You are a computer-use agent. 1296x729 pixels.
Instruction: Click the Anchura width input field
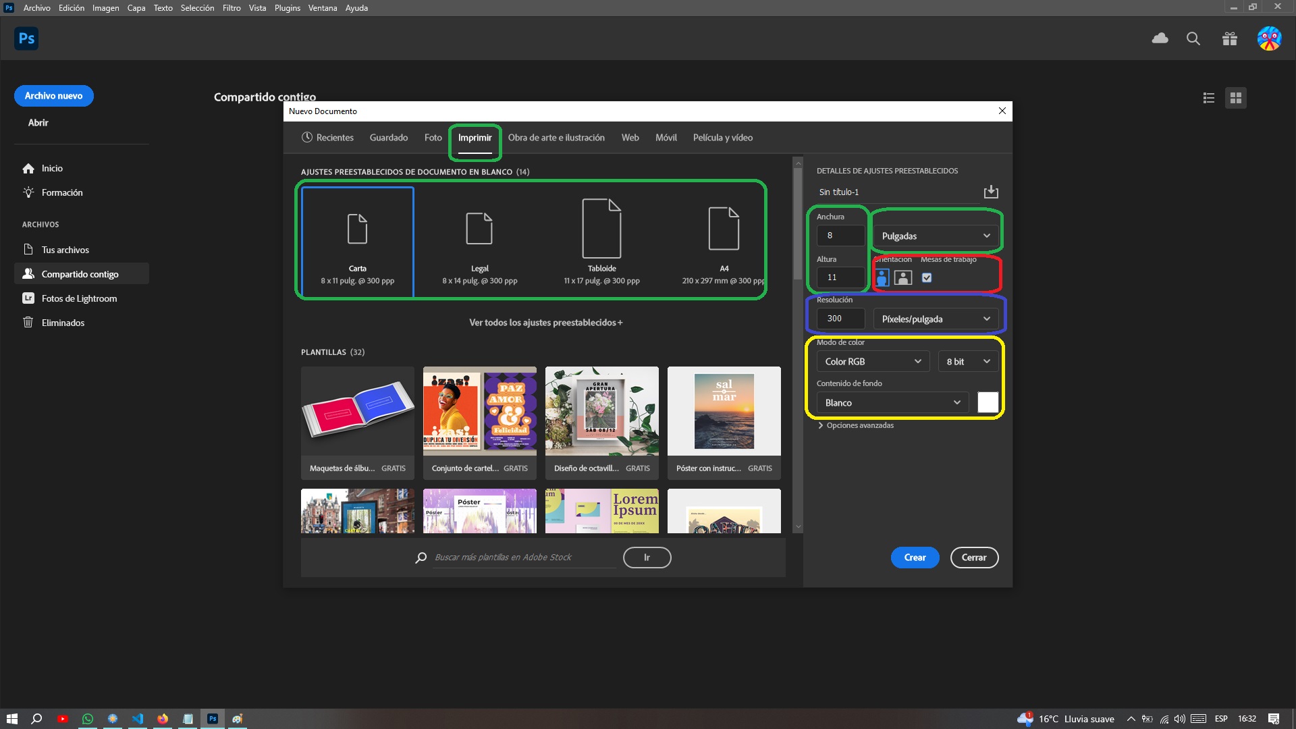click(840, 236)
